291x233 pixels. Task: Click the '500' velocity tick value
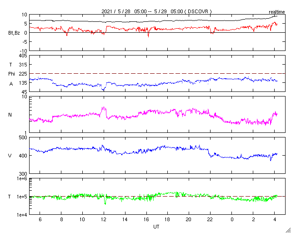click(23, 137)
